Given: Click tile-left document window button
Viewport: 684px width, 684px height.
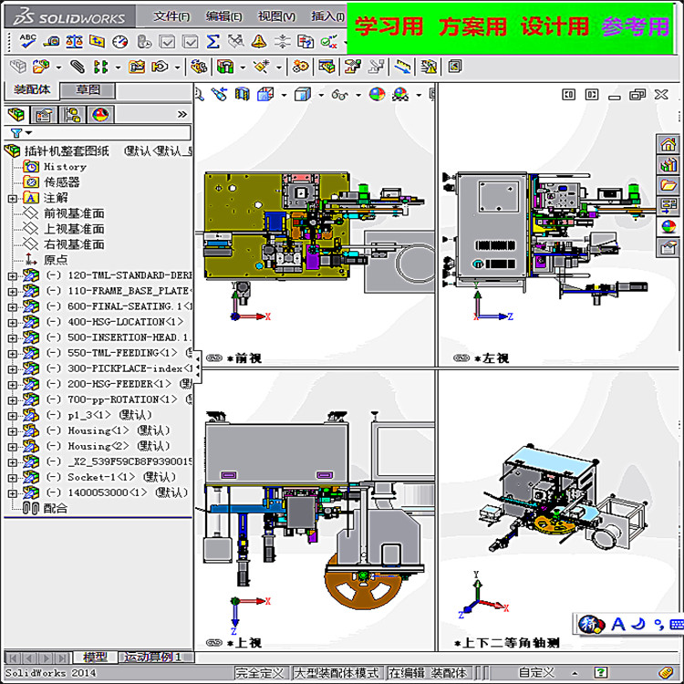Looking at the screenshot, I should click(568, 94).
